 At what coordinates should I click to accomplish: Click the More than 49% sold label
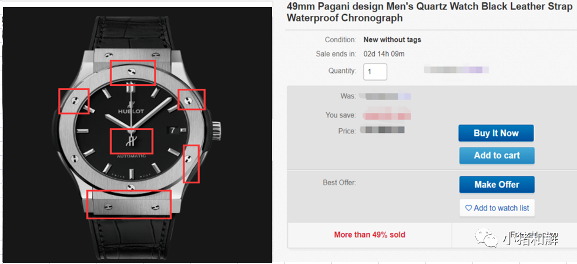pos(370,235)
